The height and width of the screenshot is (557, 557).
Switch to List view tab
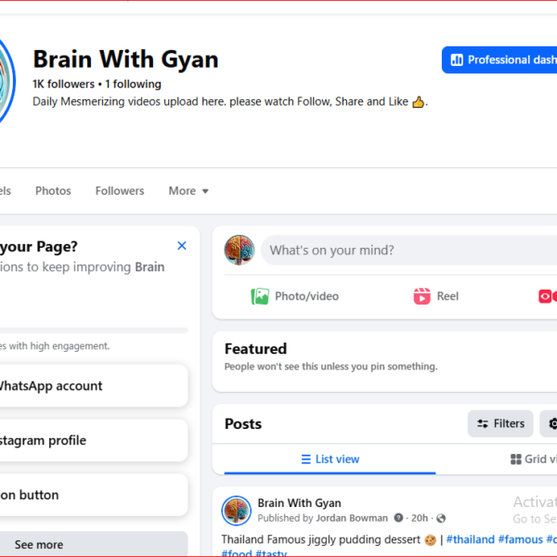pyautogui.click(x=330, y=460)
